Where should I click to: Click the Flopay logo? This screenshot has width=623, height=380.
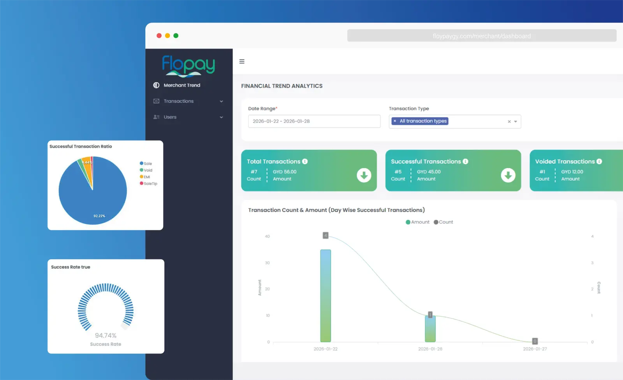click(x=188, y=65)
